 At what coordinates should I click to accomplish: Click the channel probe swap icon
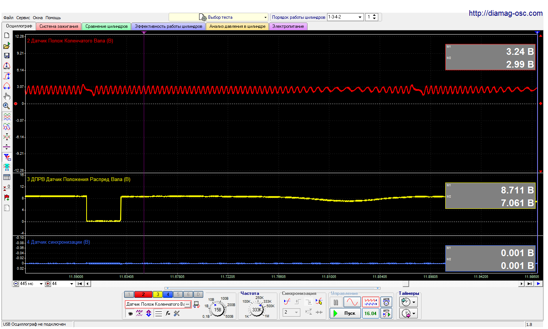[196, 305]
